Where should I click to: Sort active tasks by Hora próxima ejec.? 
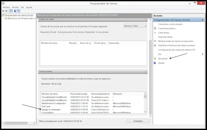pos(79,94)
